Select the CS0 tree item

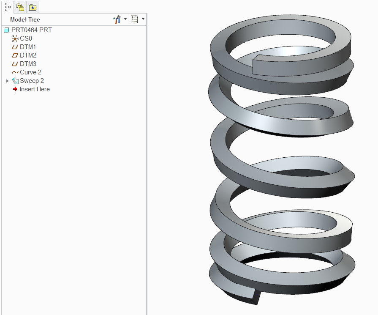26,38
